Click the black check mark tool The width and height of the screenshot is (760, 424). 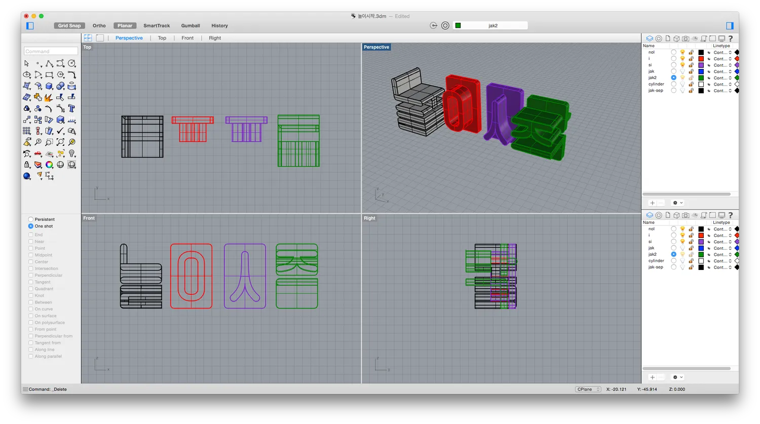click(x=60, y=131)
